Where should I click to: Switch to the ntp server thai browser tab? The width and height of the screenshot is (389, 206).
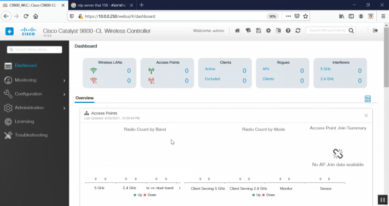98,5
